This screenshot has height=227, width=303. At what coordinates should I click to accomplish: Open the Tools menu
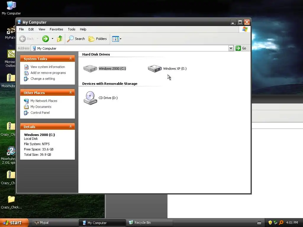point(72,29)
